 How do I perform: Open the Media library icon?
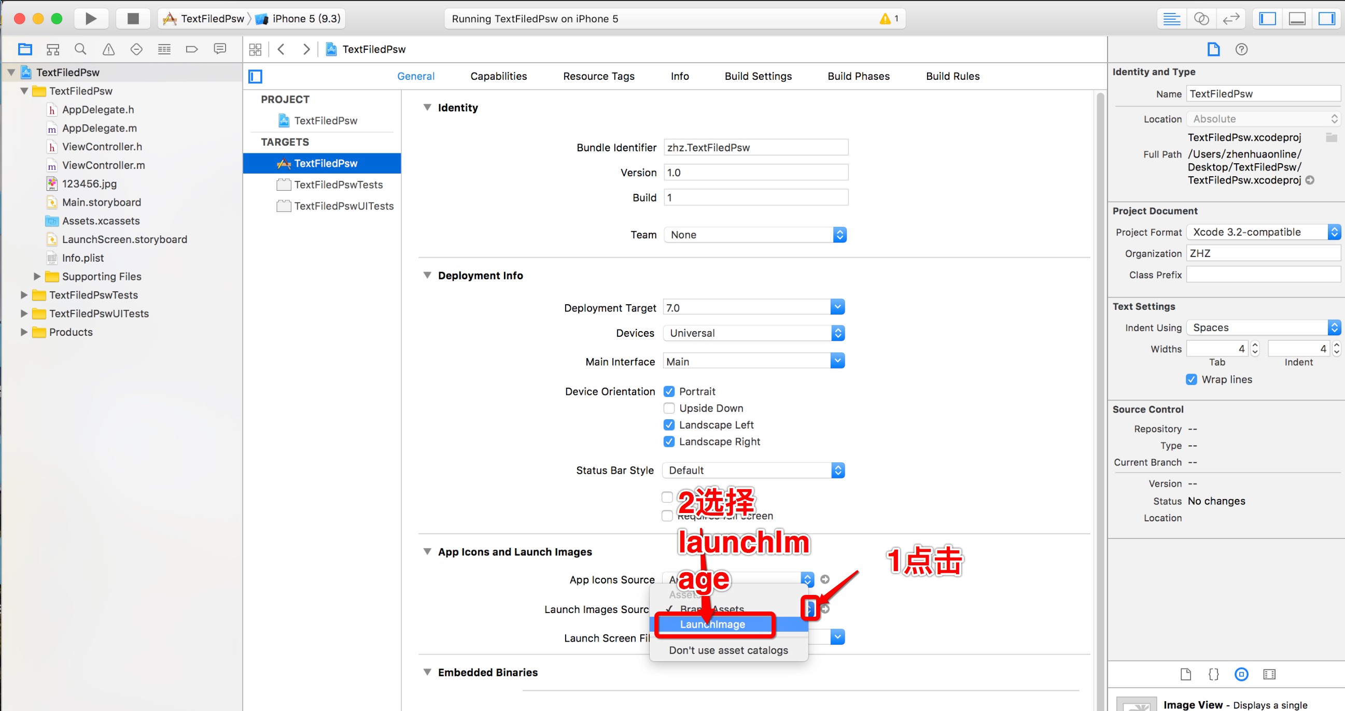[x=1269, y=674]
